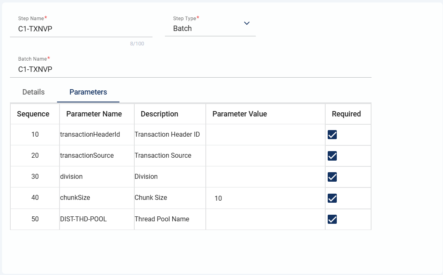443x275 pixels.
Task: Select the Parameters tab
Action: 88,92
